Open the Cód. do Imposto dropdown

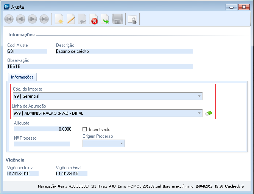pyautogui.click(x=199, y=96)
